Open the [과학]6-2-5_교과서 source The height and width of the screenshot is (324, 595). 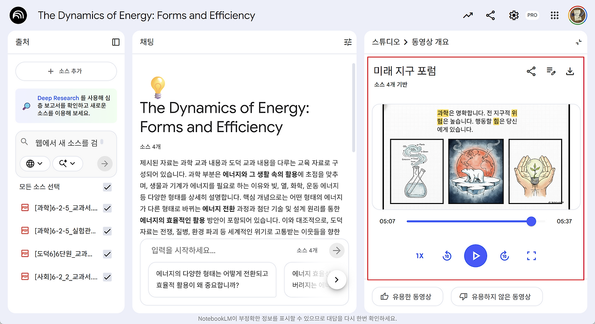coord(66,208)
